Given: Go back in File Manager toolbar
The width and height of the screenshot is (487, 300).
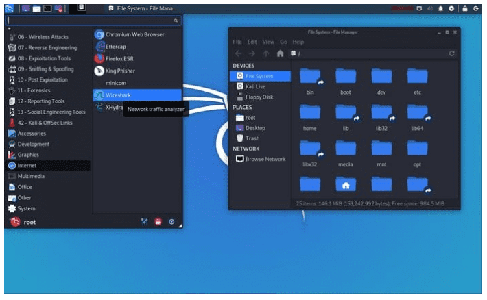Looking at the screenshot, I should point(238,53).
